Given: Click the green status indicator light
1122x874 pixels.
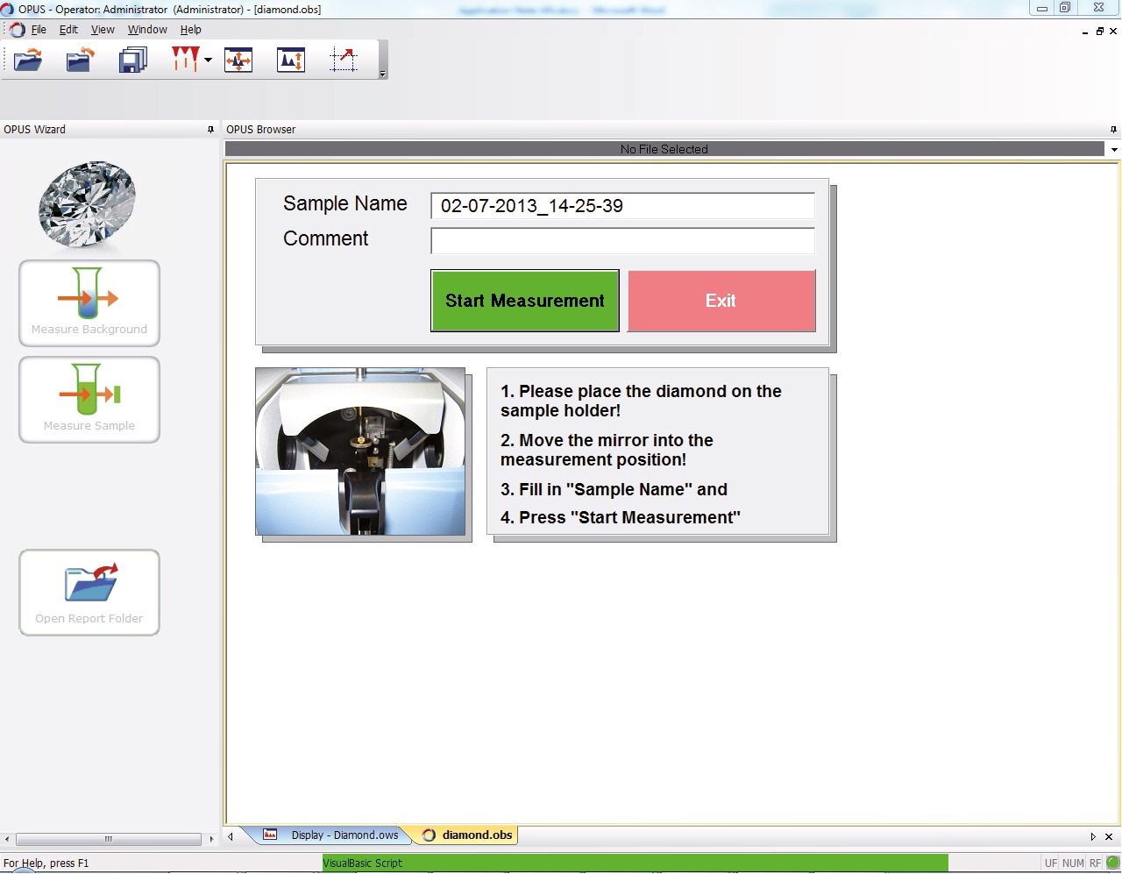Looking at the screenshot, I should point(1113,863).
